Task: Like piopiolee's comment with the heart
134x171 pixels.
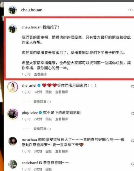Action: point(132,114)
